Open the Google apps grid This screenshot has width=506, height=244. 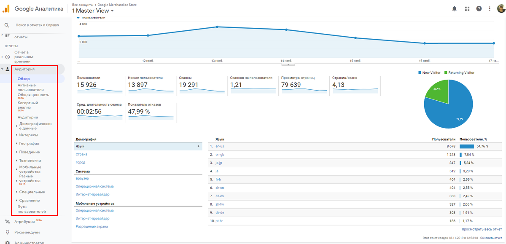[x=467, y=8]
